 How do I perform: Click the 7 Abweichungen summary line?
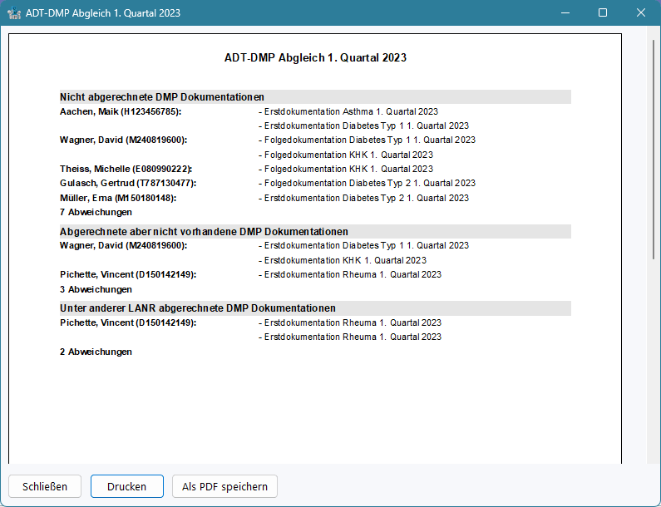point(96,212)
